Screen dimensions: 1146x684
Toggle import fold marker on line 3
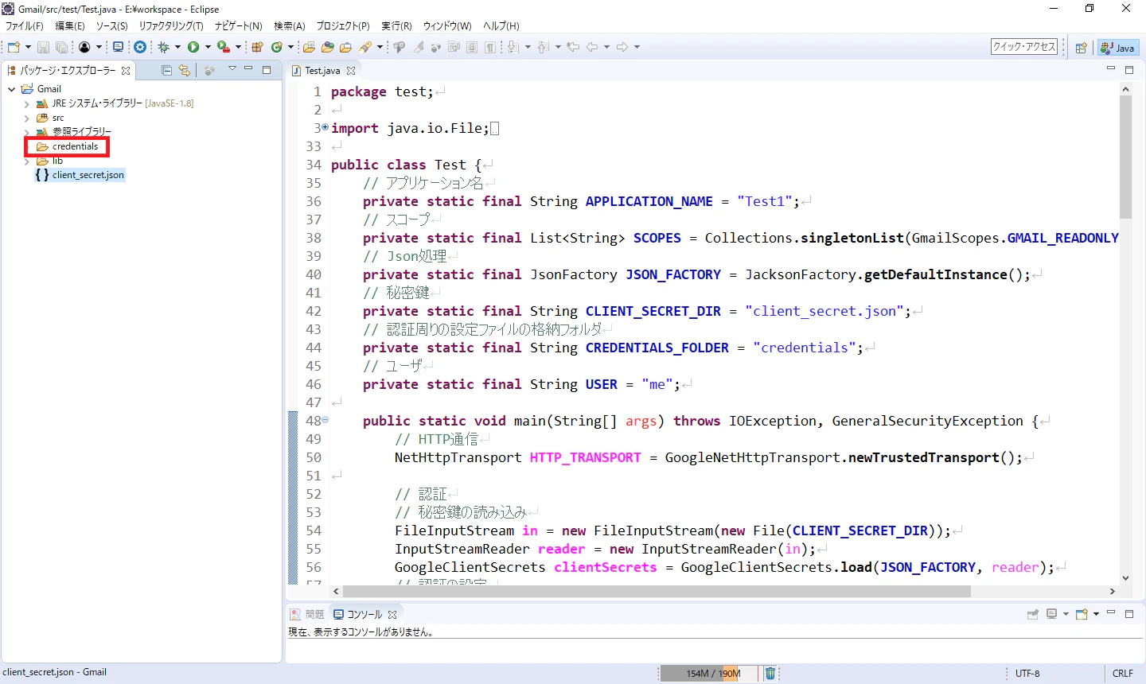click(325, 127)
